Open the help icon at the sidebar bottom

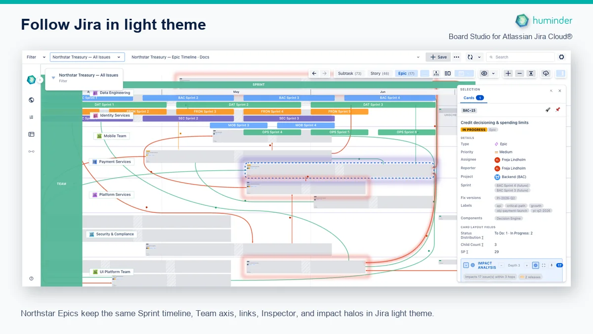tap(31, 279)
